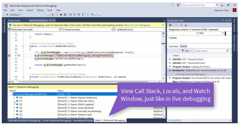Click the DC user avatar badge
This screenshot has width=240, height=125.
[234, 10]
